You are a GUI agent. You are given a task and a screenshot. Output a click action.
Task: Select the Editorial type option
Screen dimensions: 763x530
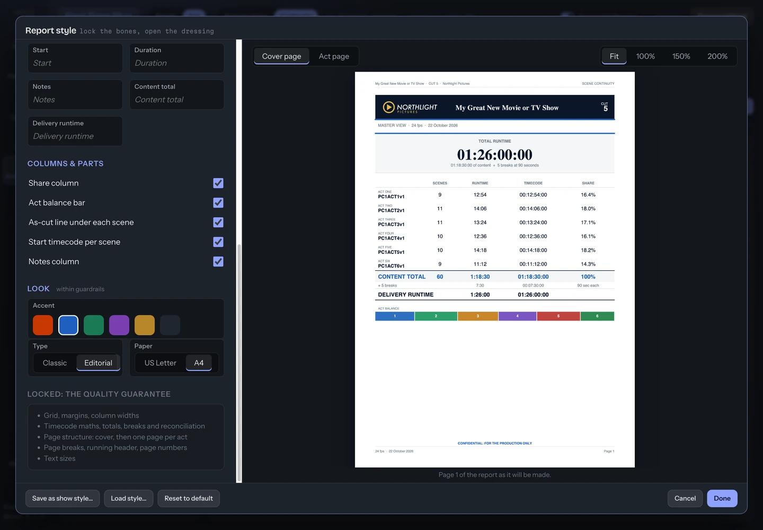coord(99,363)
